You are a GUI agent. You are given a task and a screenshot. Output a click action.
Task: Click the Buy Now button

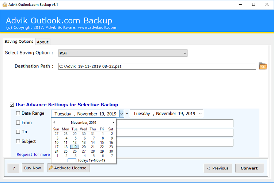(x=33, y=168)
